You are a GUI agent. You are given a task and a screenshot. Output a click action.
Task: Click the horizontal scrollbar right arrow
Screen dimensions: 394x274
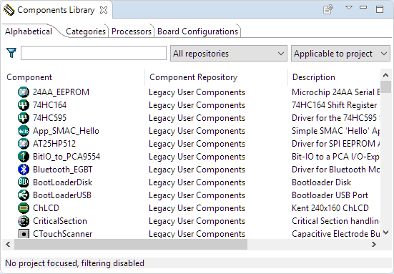pyautogui.click(x=374, y=245)
